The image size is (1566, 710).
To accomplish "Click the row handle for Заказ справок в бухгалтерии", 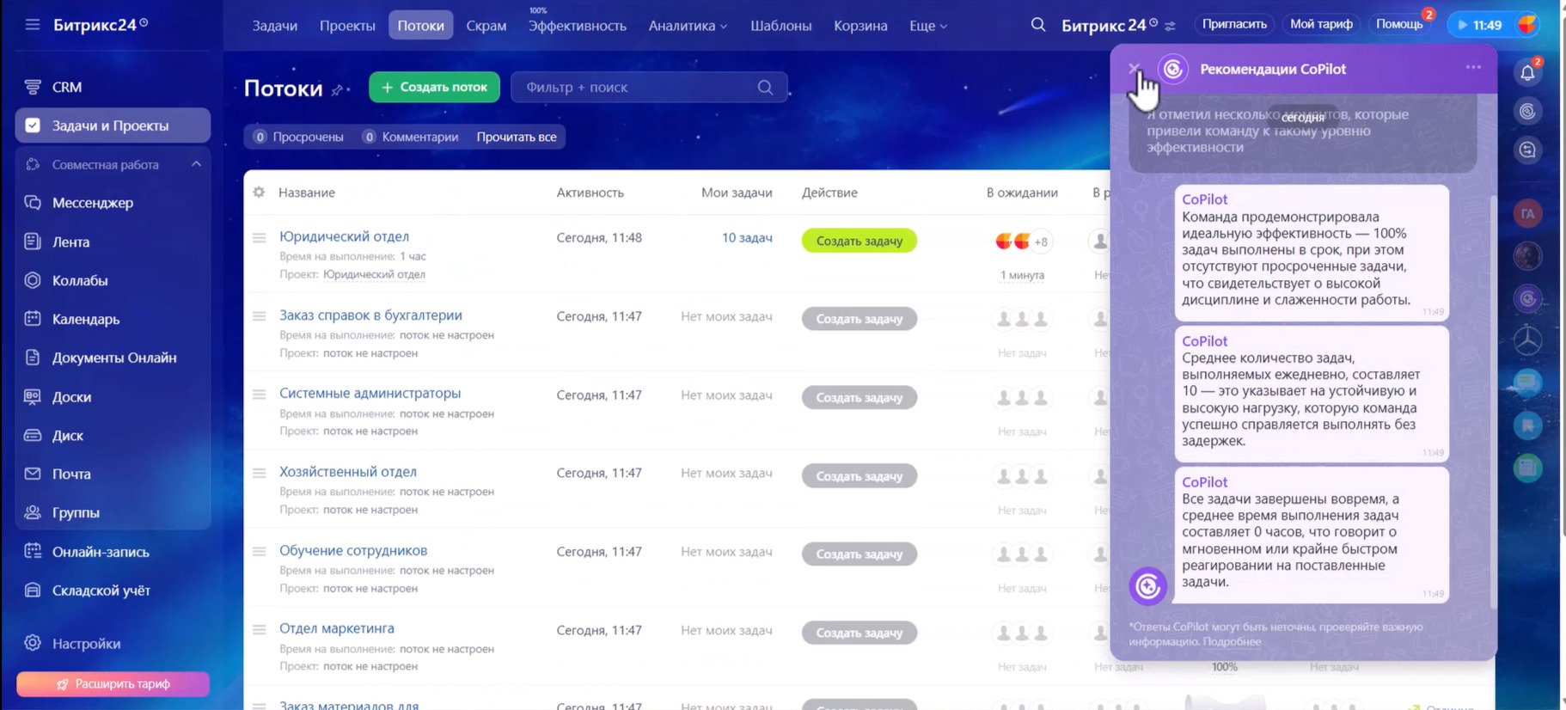I will [259, 316].
